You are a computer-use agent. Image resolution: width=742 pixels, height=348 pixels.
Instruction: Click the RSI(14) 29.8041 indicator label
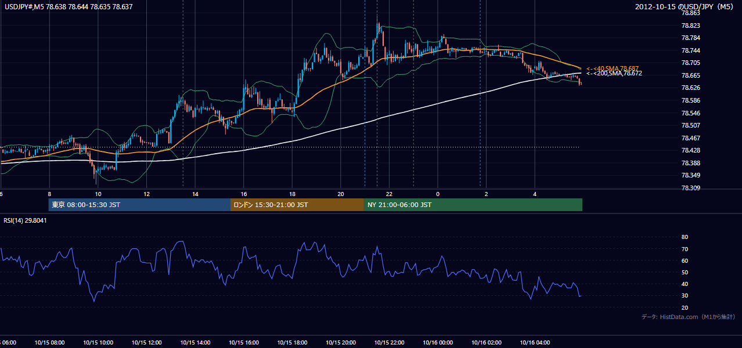click(25, 220)
